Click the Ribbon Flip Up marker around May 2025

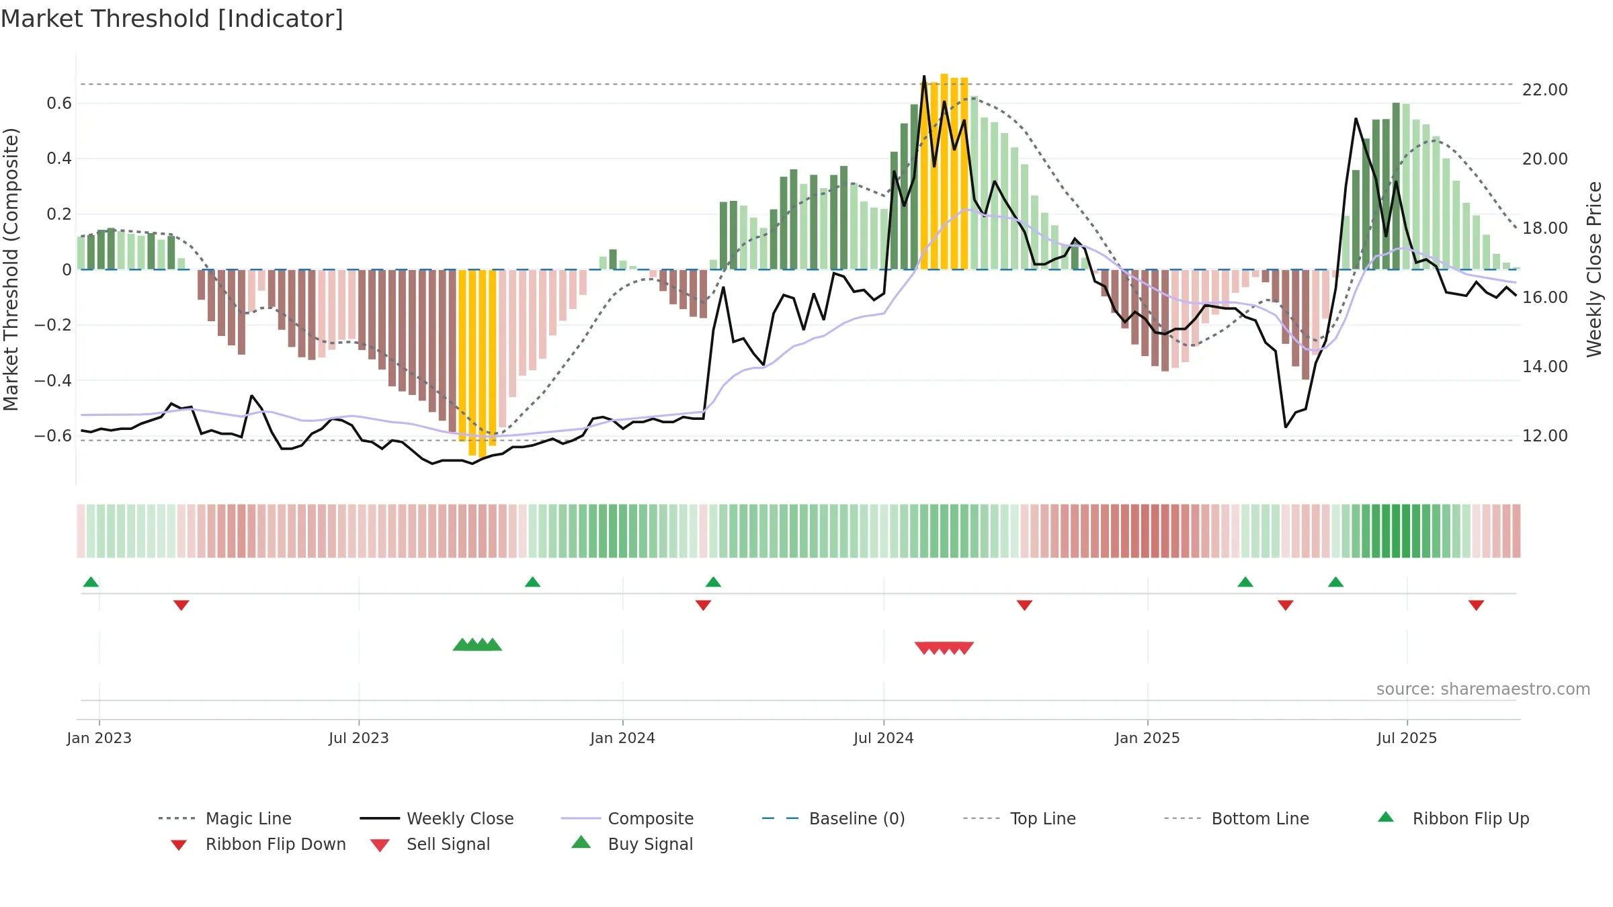coord(1335,582)
